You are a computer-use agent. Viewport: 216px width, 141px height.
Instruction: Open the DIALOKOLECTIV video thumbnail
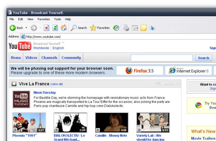[71, 123]
